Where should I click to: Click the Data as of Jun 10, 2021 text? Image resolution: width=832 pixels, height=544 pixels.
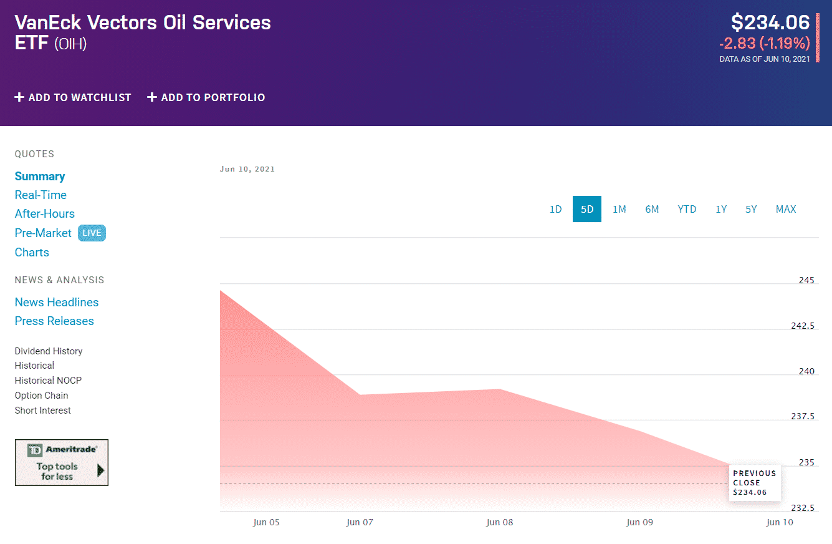(765, 59)
